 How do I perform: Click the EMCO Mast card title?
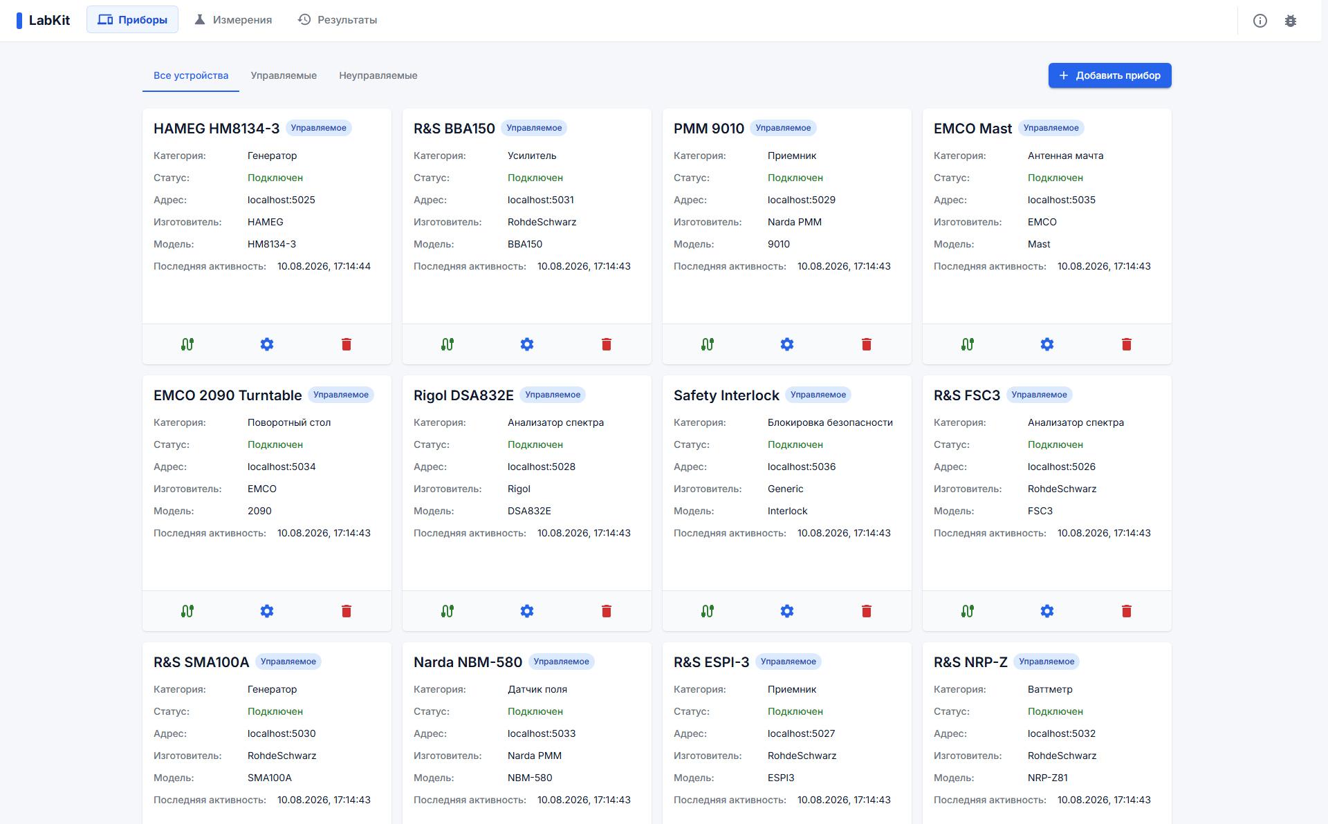(x=972, y=129)
